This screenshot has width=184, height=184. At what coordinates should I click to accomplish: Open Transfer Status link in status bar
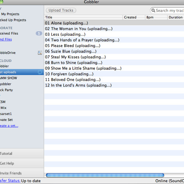[10, 181]
